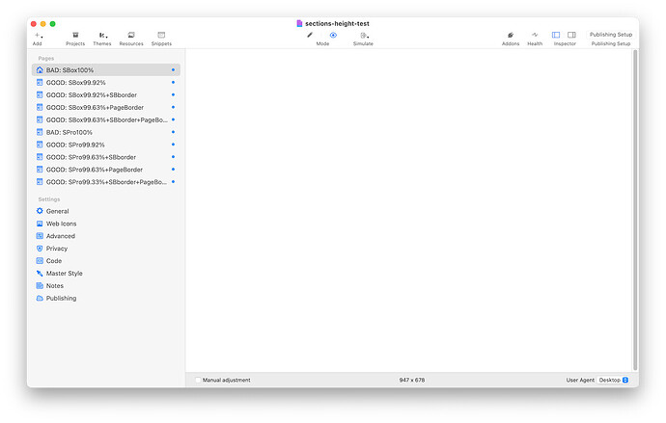The width and height of the screenshot is (666, 423).
Task: Open the Simulate dropdown
Action: point(363,39)
